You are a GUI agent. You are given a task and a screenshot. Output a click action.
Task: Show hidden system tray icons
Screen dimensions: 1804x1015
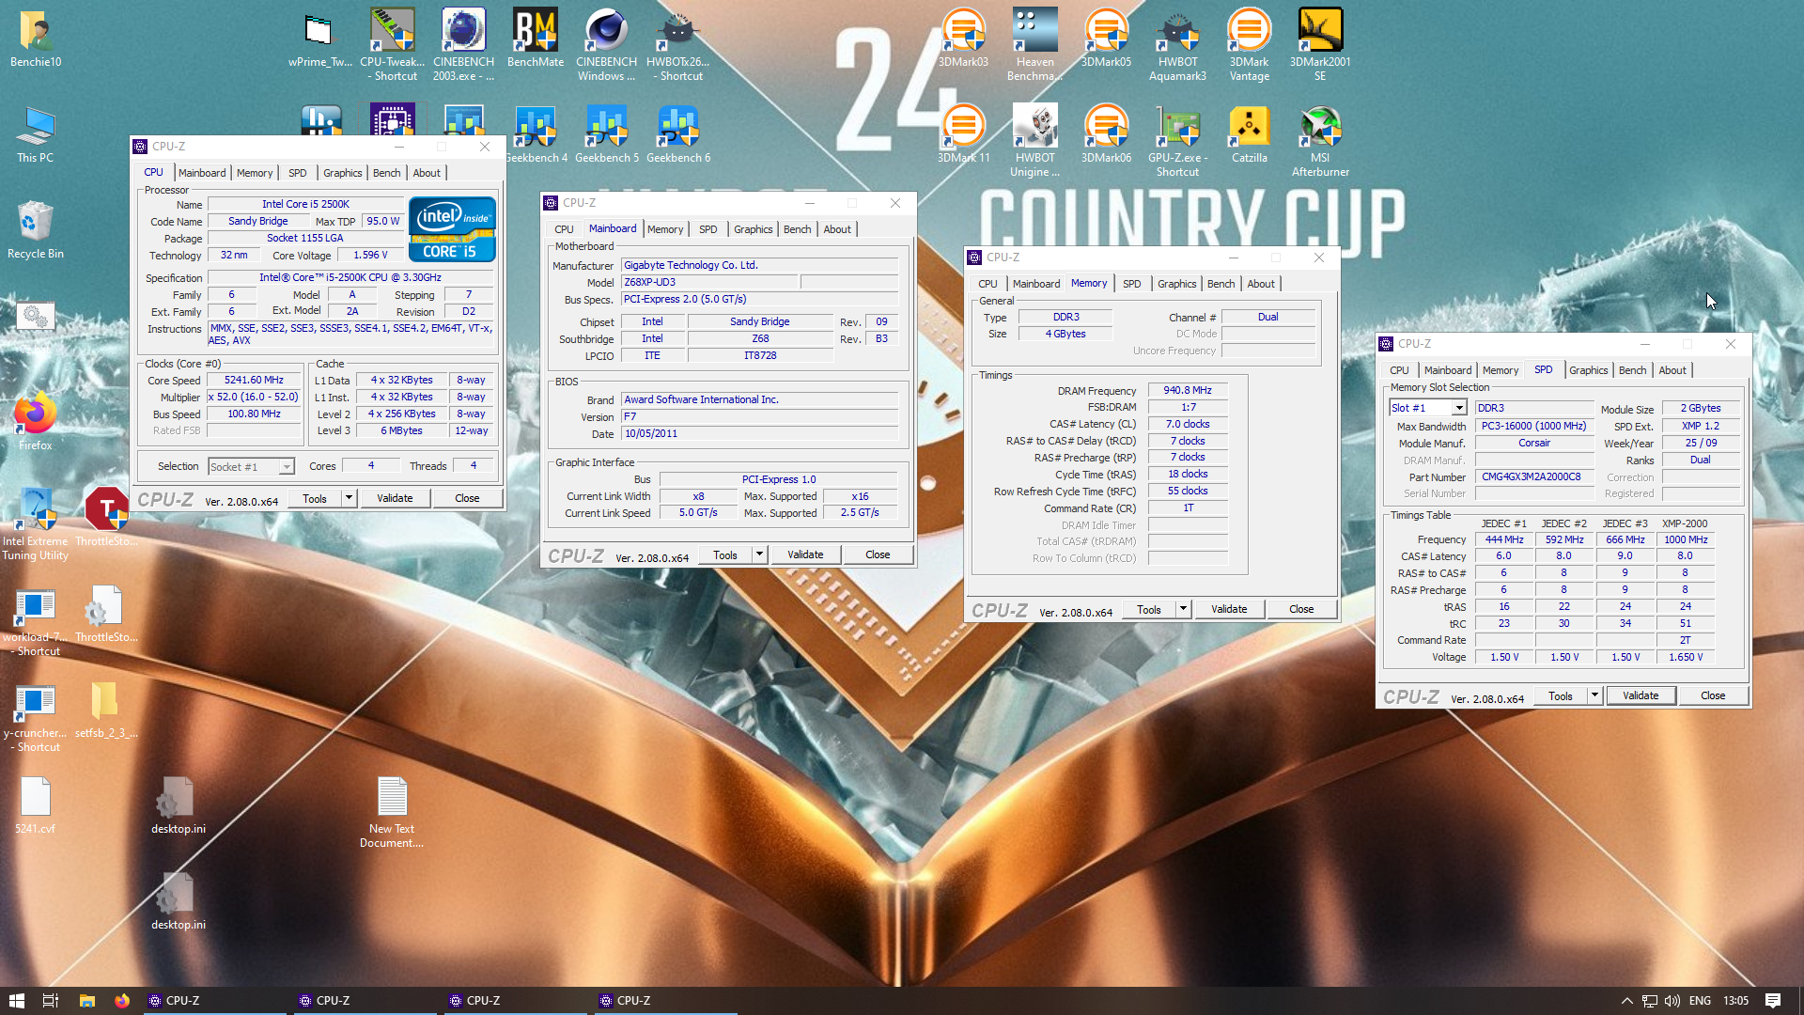click(x=1627, y=1001)
